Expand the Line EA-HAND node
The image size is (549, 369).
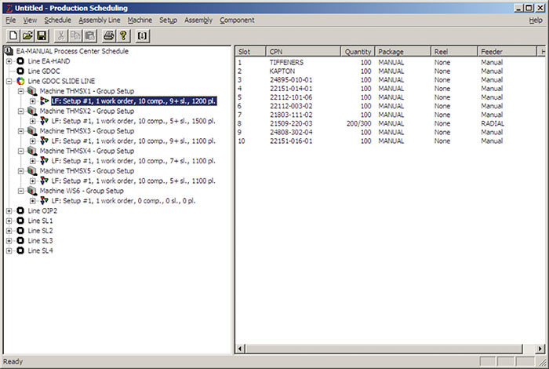click(9, 61)
